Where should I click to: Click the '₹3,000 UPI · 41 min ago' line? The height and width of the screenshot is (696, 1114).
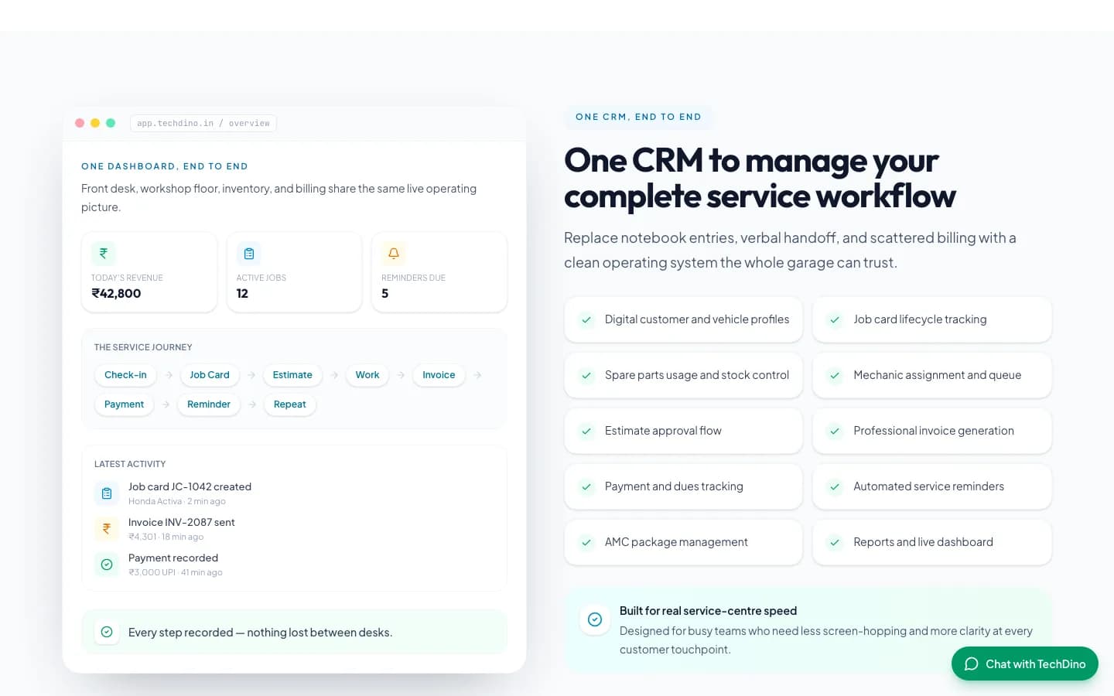(176, 572)
